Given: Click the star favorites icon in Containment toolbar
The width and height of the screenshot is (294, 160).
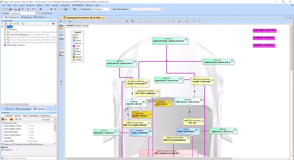Looking at the screenshot, I should [x=14, y=24].
